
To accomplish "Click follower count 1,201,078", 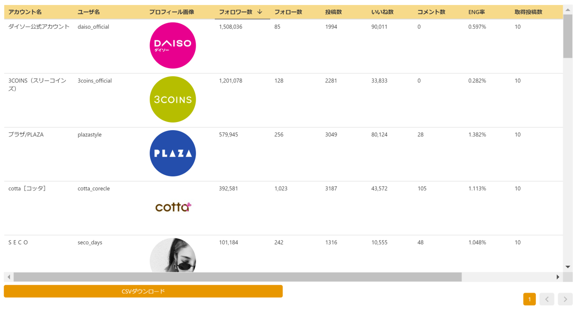I will coord(230,81).
